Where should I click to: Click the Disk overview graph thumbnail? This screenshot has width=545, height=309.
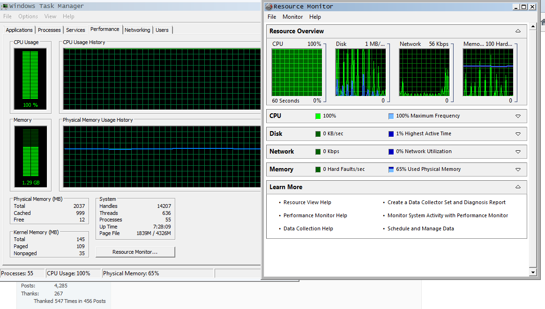click(360, 72)
